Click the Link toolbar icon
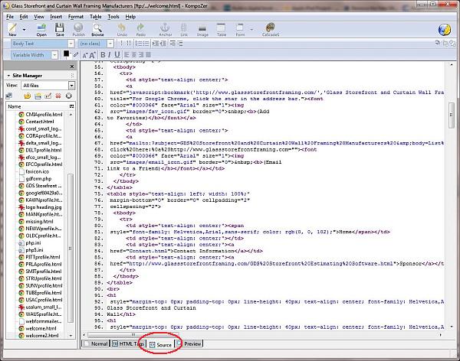Screen dimensions: 460x361 184,30
